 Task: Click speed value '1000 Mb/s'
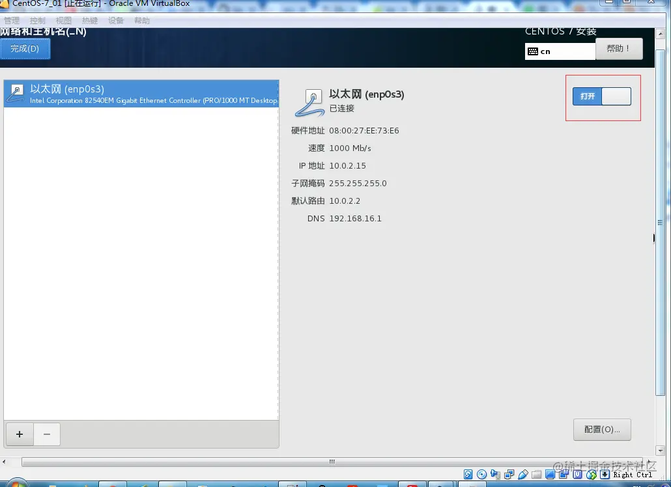350,148
